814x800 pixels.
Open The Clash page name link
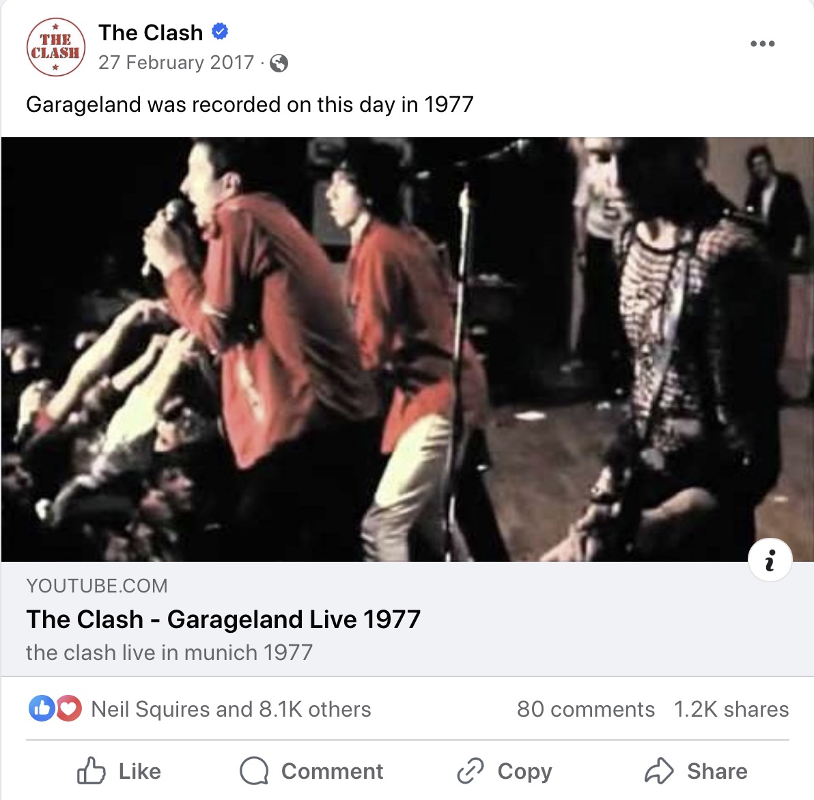[x=150, y=33]
